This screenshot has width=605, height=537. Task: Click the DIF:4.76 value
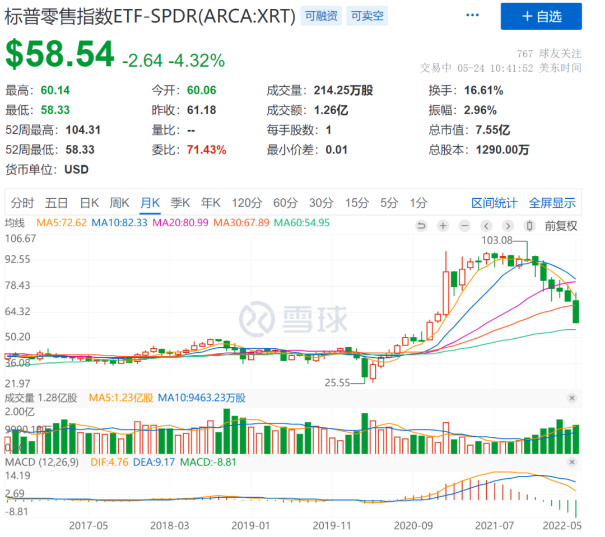[109, 462]
